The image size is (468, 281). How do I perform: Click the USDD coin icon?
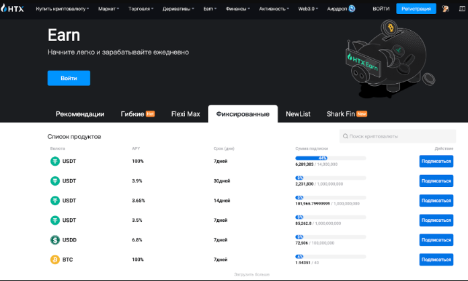pyautogui.click(x=55, y=239)
